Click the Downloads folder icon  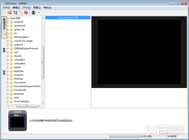click(11, 90)
